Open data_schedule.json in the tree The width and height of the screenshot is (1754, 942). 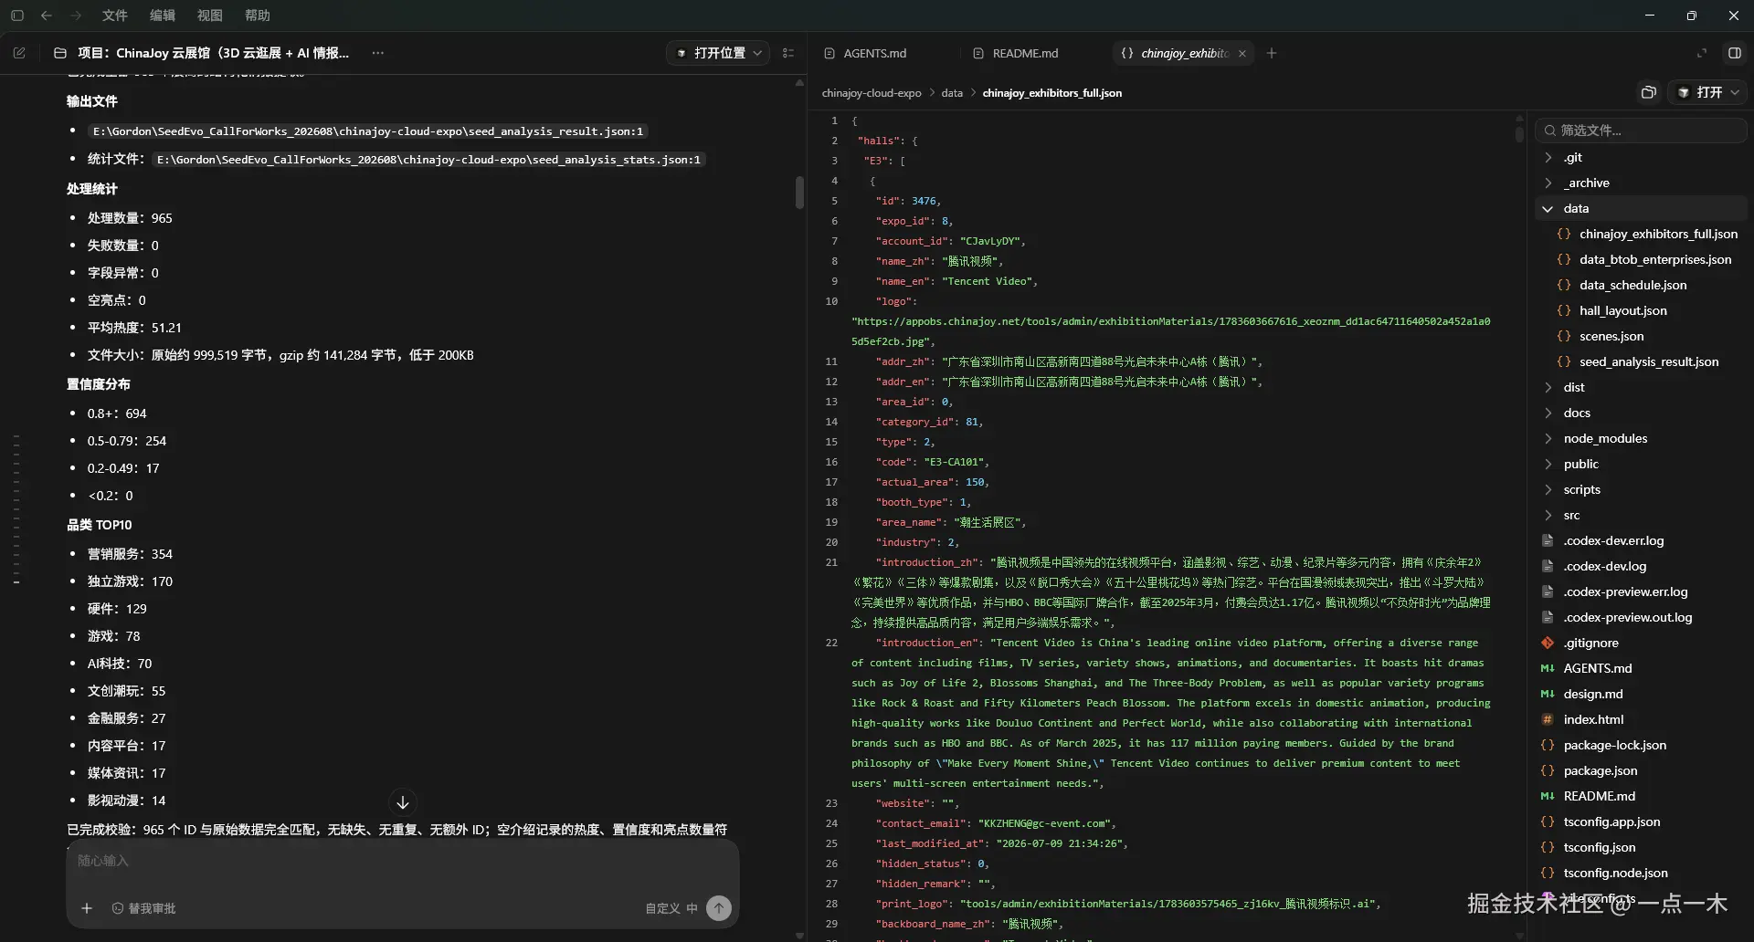1632,285
